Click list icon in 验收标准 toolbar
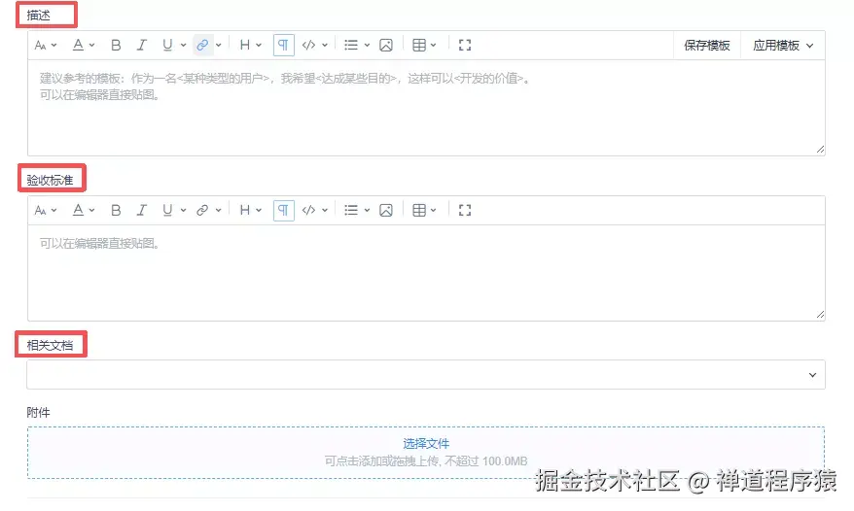Screen dimensions: 854x511 [x=351, y=210]
